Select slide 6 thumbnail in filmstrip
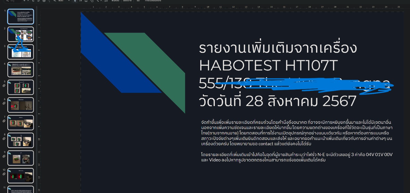 click(21, 105)
